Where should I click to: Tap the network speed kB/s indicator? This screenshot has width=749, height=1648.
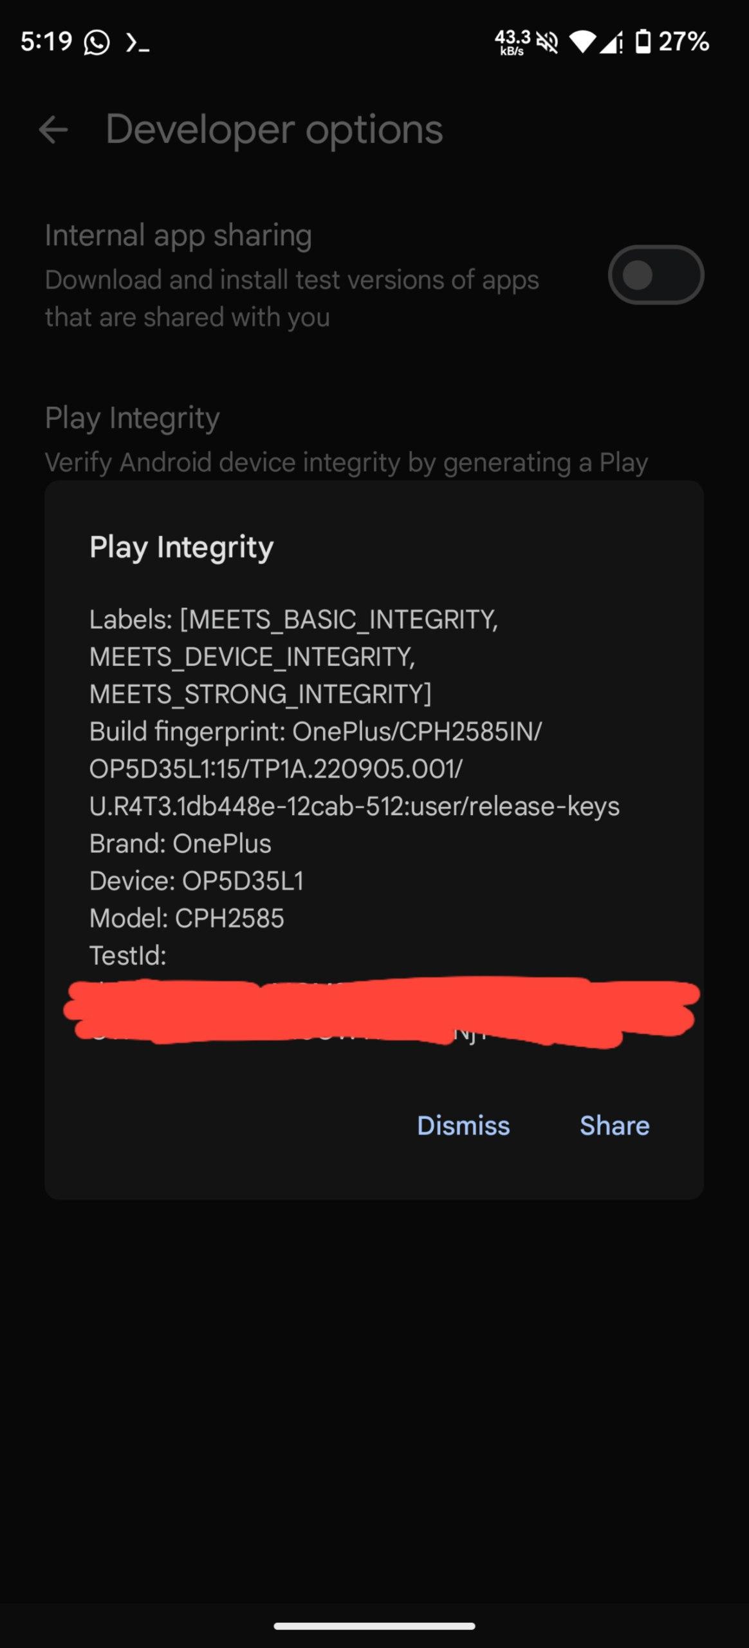[513, 42]
